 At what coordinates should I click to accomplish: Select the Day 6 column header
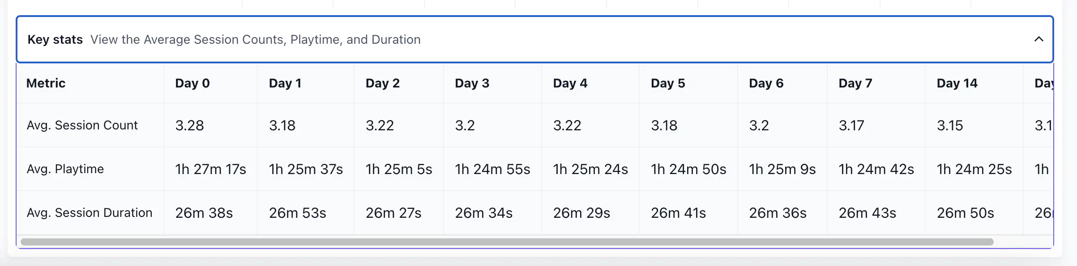coord(766,83)
